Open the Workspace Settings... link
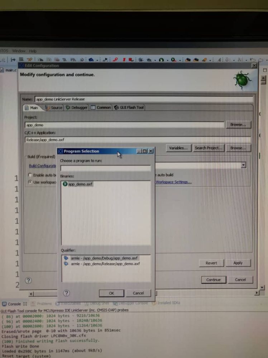This screenshot has width=268, height=358. [174, 182]
